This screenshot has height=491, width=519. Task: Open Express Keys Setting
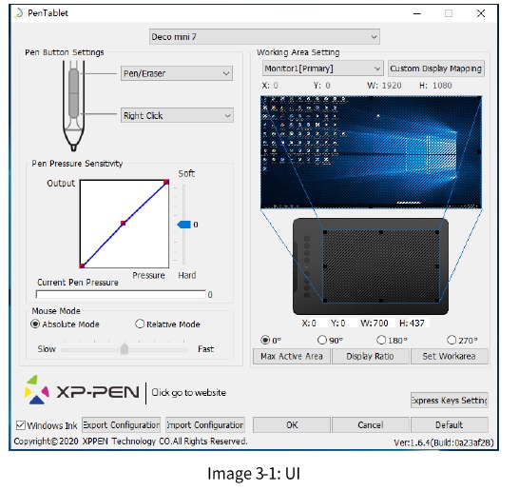click(x=450, y=401)
